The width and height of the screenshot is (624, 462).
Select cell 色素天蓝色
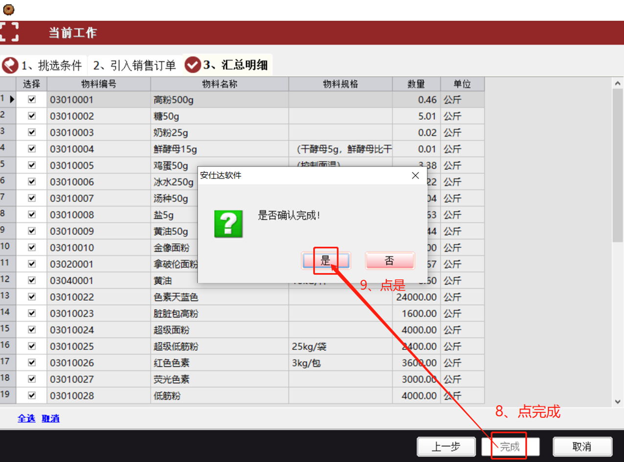tap(220, 297)
